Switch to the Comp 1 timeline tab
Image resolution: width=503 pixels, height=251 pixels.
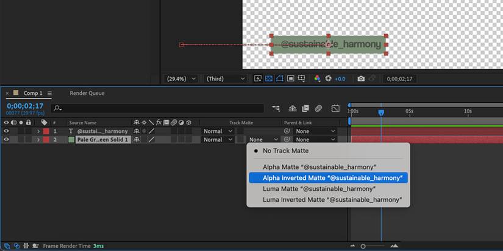point(33,93)
